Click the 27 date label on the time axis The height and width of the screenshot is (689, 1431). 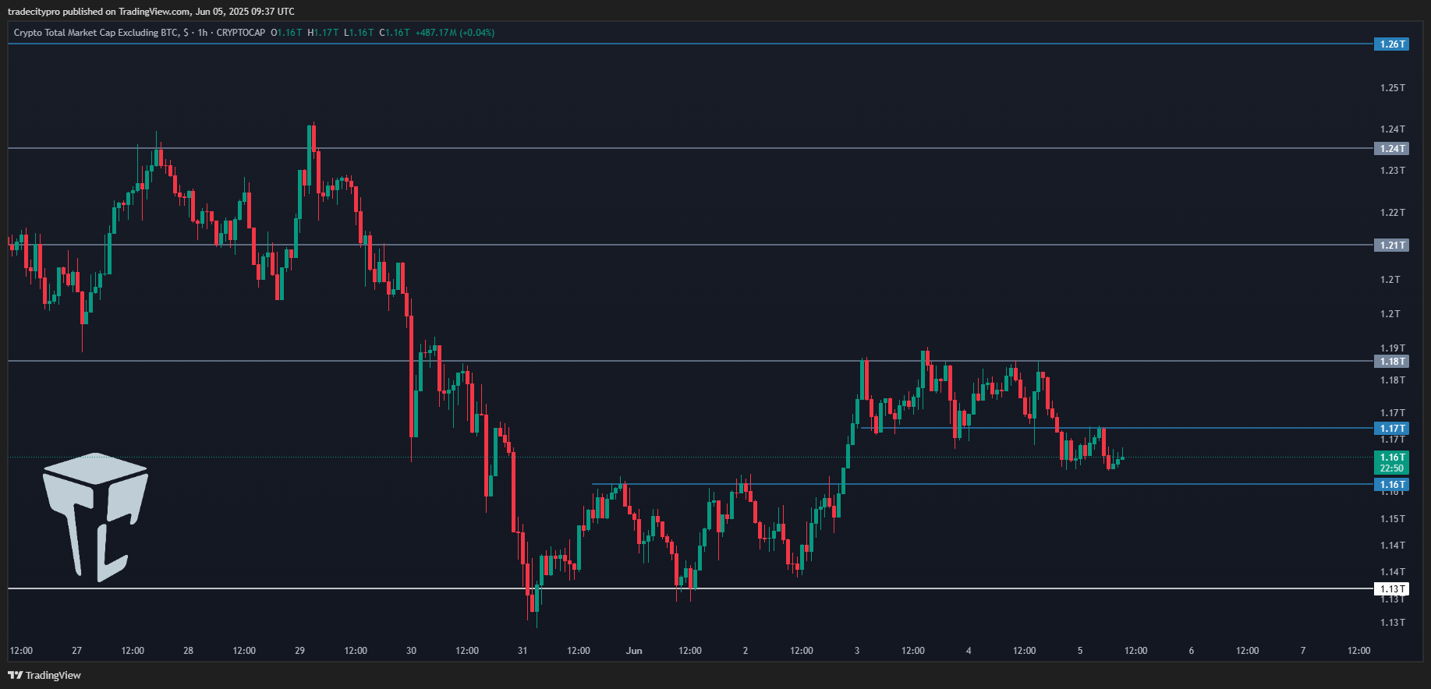76,650
